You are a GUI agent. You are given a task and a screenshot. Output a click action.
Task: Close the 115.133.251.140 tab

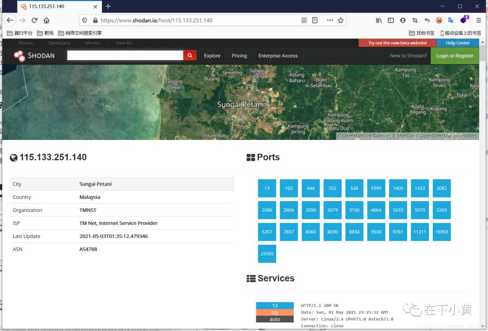coord(95,6)
